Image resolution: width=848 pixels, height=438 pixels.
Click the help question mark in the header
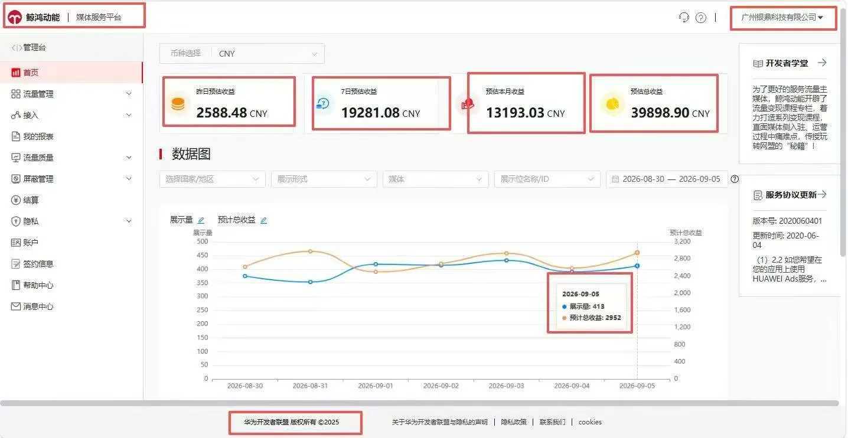(701, 18)
